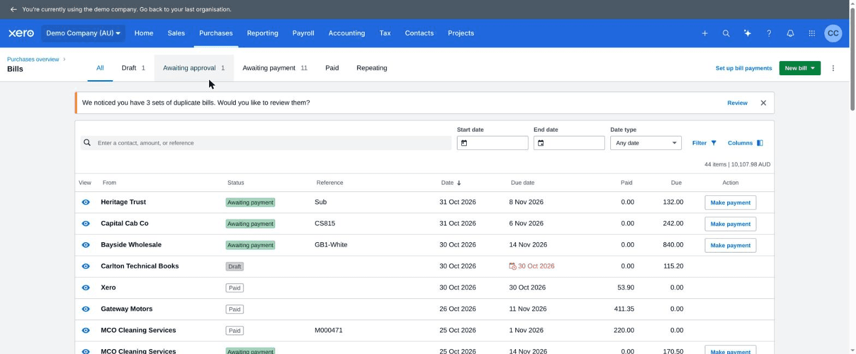Viewport: 856px width, 354px height.
Task: Open the Accounting menu
Action: [x=347, y=33]
